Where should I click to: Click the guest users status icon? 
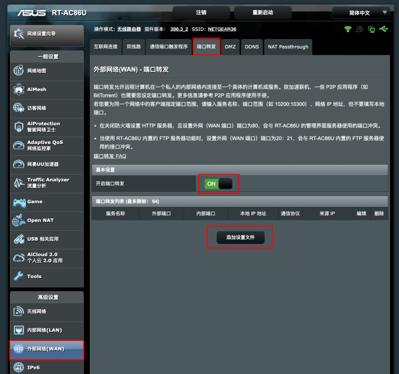pyautogui.click(x=359, y=29)
